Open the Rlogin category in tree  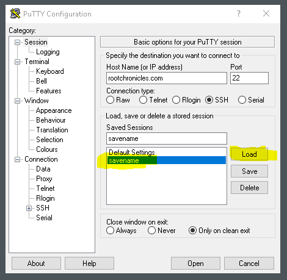[45, 198]
